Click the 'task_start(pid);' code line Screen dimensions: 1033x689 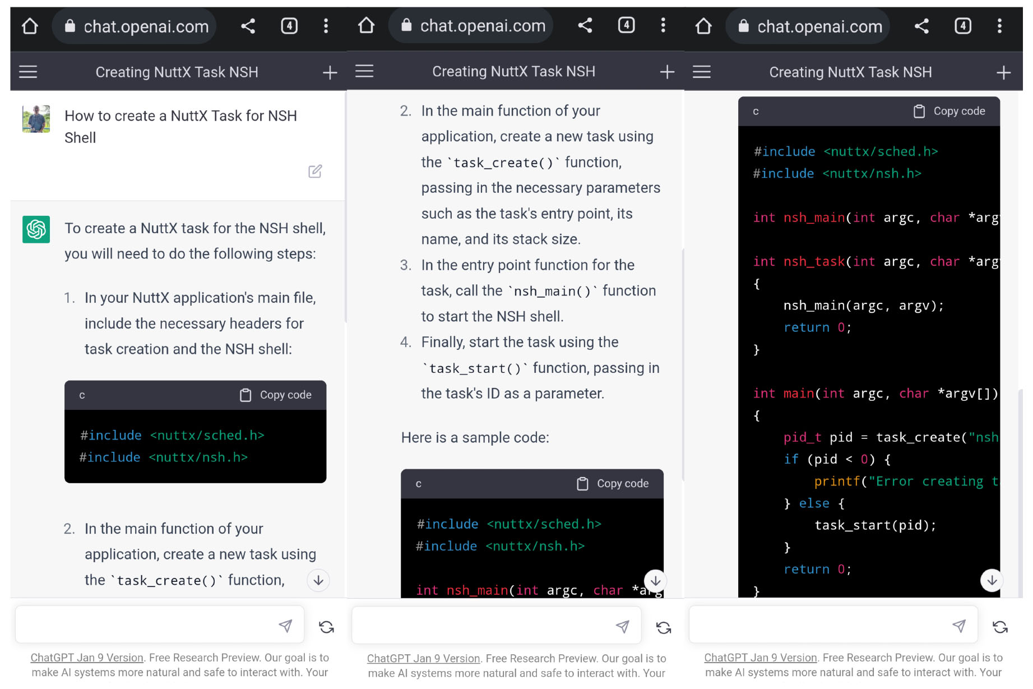pos(875,525)
